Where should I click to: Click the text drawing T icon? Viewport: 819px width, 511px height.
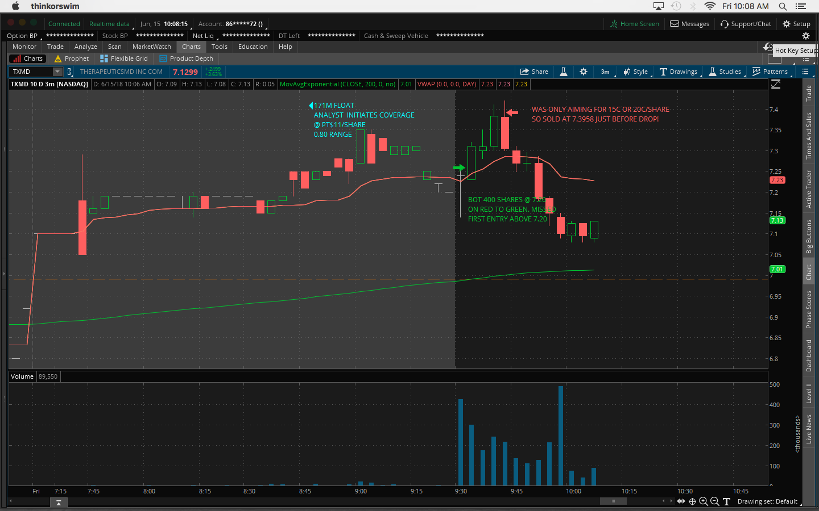tap(726, 501)
